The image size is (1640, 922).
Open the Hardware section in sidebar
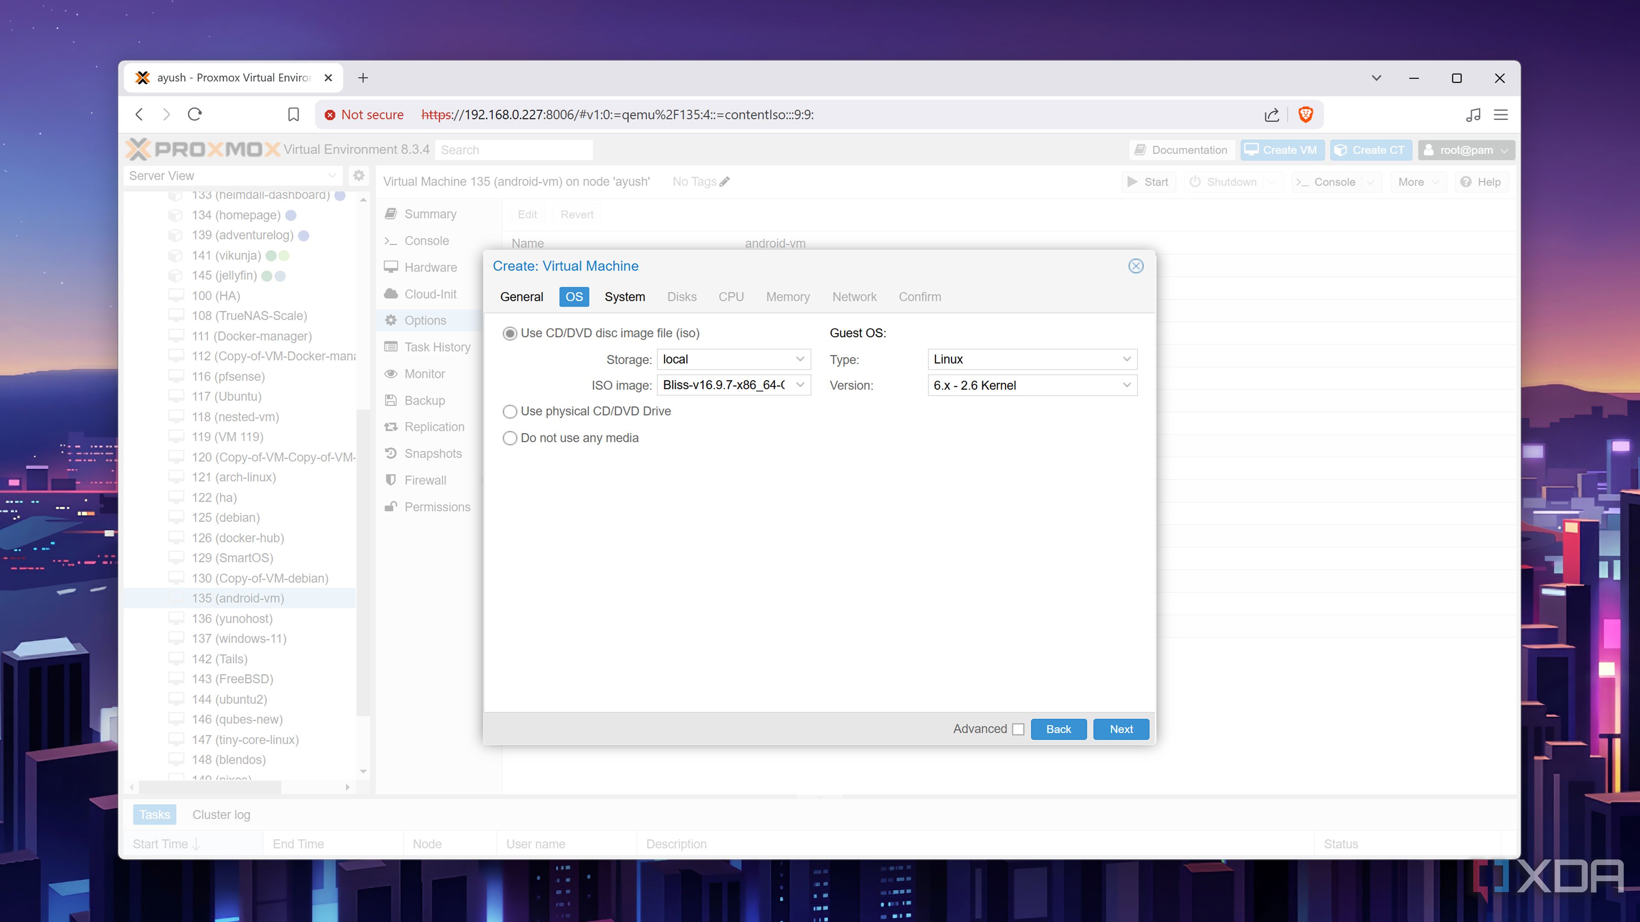coord(430,268)
